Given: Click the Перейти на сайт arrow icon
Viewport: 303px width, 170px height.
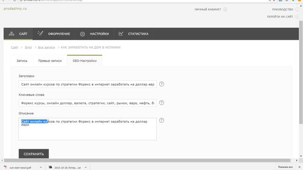Looking at the screenshot, I should 297,17.
